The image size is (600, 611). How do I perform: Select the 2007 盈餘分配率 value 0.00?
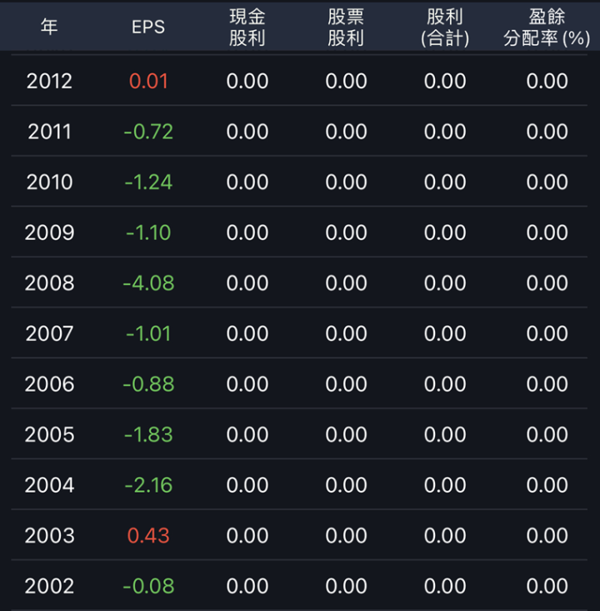point(547,333)
